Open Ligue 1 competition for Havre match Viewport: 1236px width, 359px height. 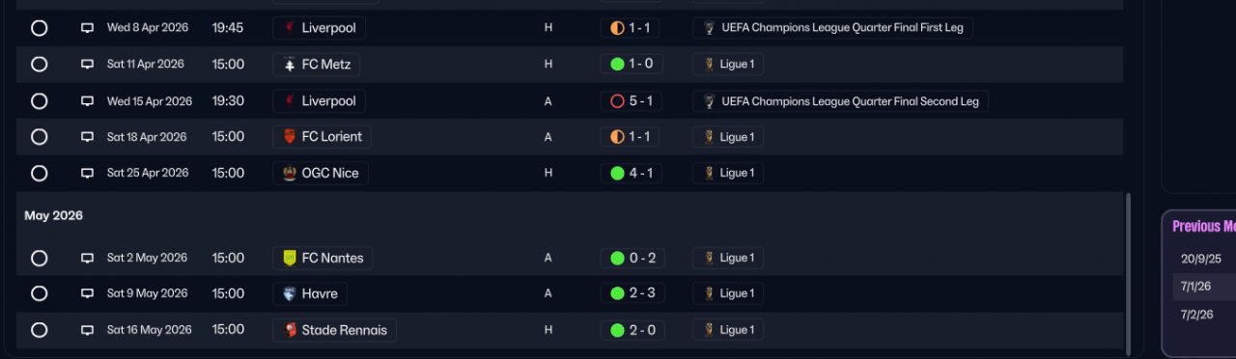tap(728, 293)
